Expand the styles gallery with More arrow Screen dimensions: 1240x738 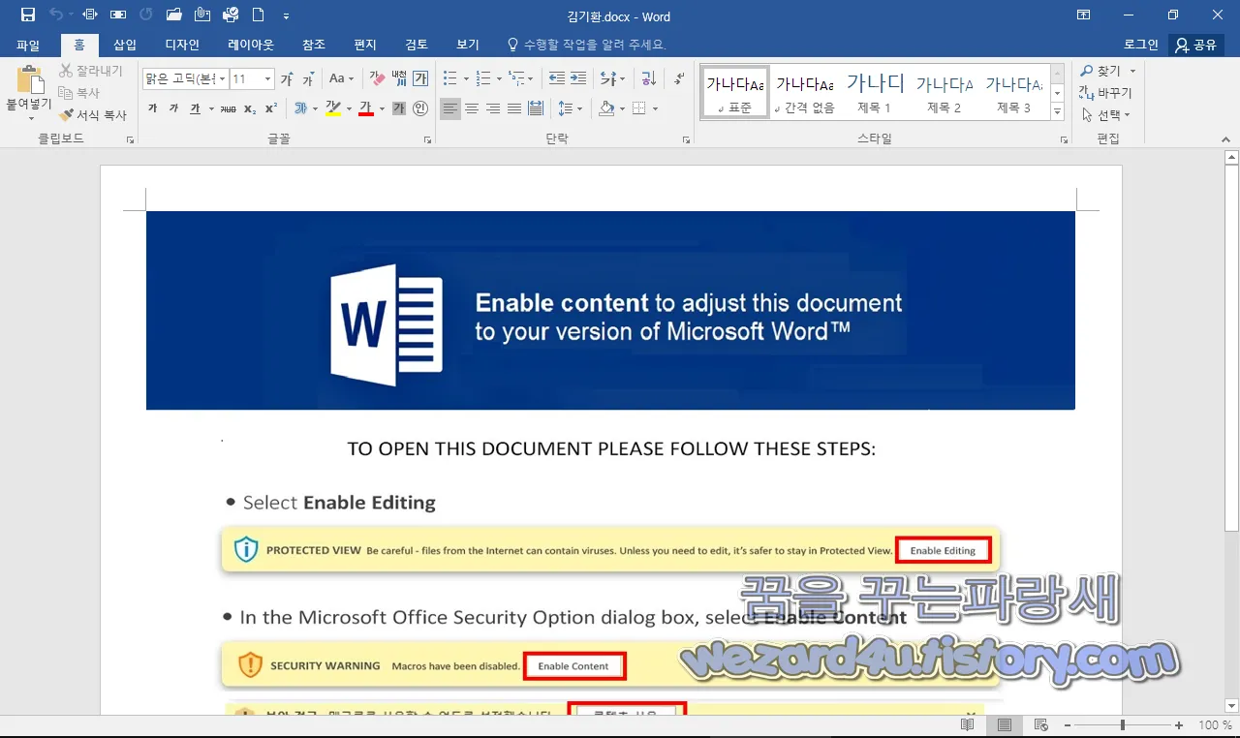(1058, 113)
